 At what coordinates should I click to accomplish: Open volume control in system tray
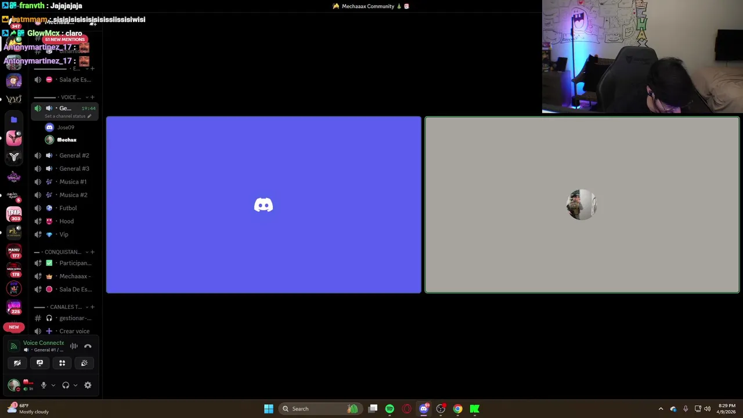pyautogui.click(x=708, y=409)
